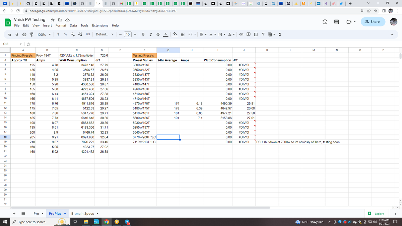Open the functions list with the sigma icon
402x226 pixels.
coord(280,34)
